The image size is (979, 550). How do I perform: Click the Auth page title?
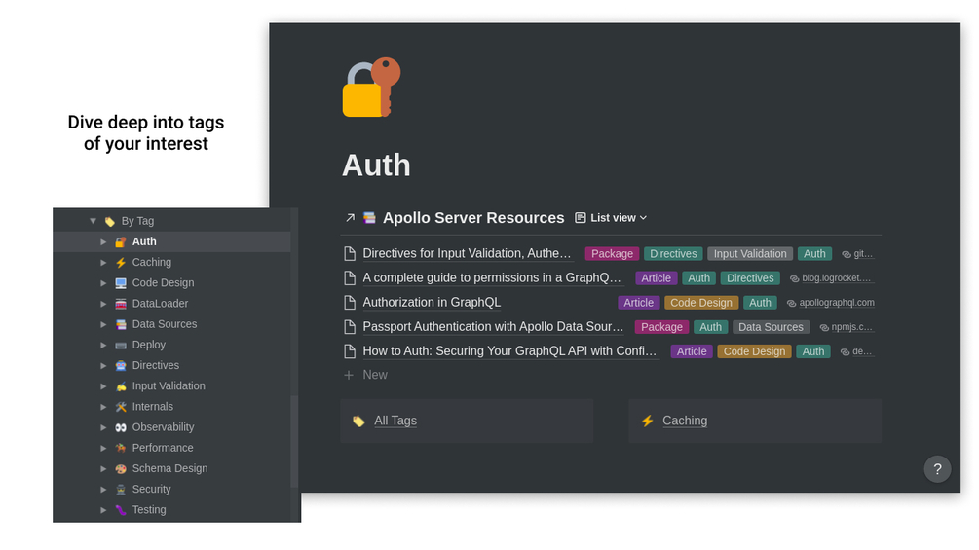(x=376, y=165)
